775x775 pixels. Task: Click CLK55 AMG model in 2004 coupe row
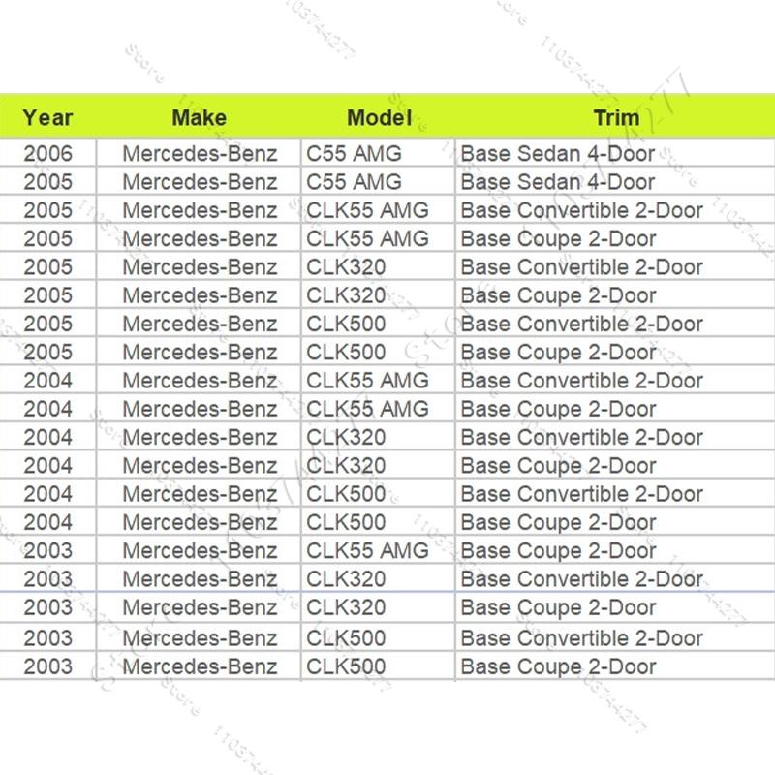click(367, 409)
